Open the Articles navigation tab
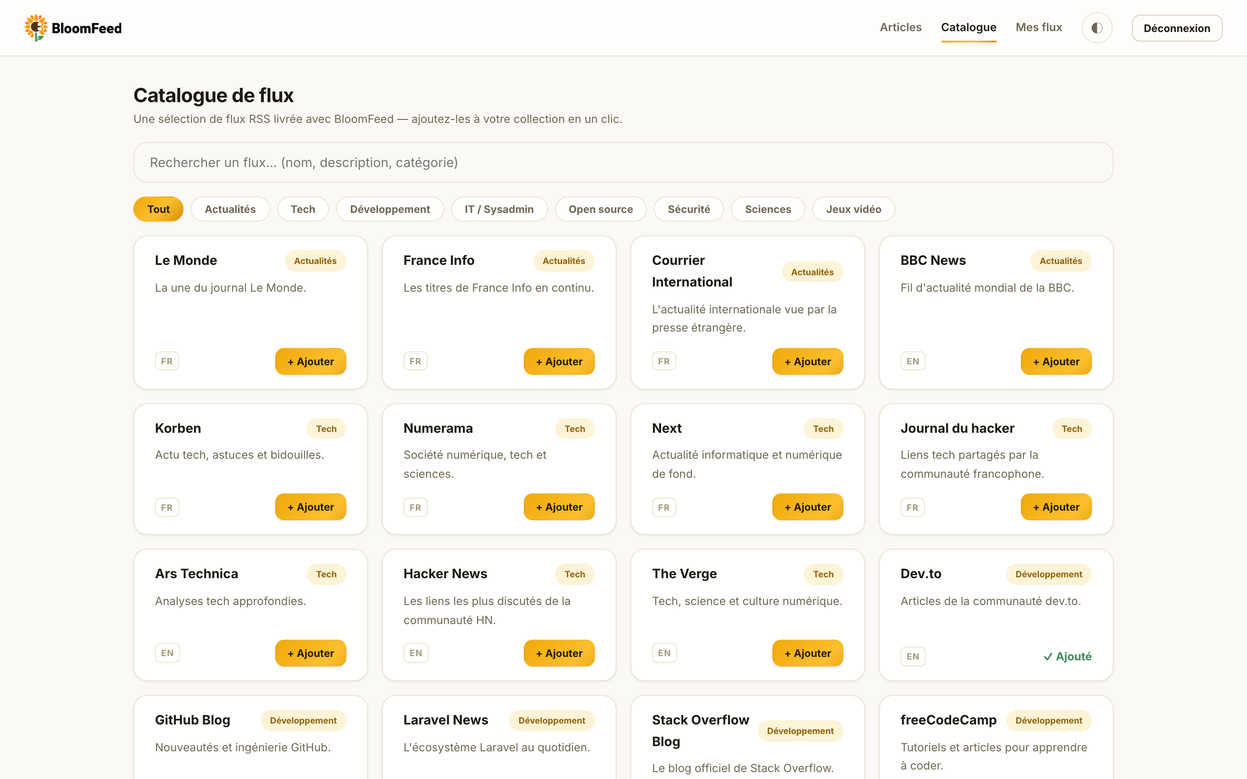The height and width of the screenshot is (779, 1247). click(900, 27)
